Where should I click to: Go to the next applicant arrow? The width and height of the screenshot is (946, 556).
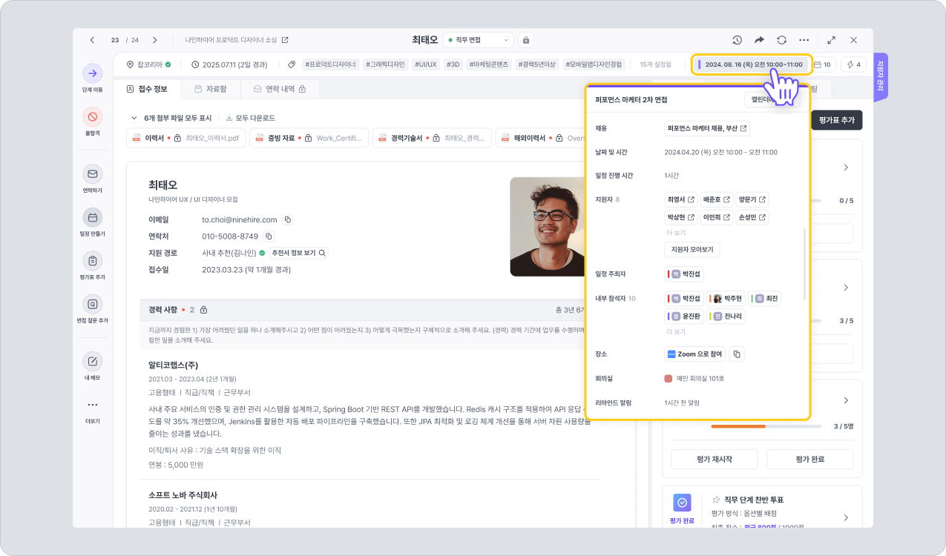coord(154,40)
